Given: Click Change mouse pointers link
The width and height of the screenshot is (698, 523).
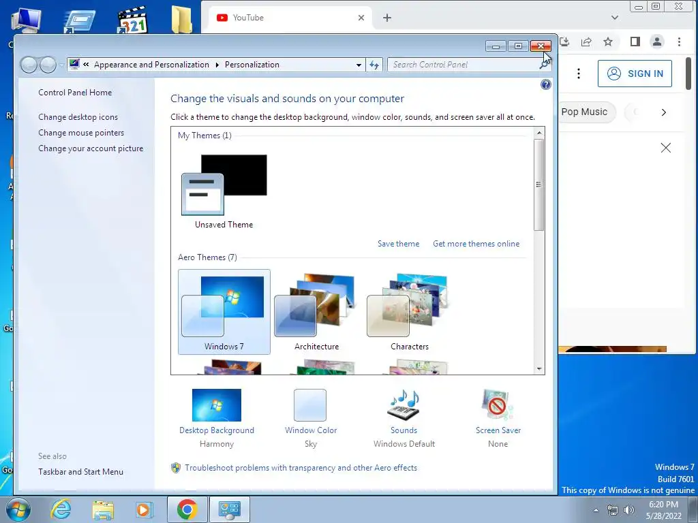Looking at the screenshot, I should click(81, 133).
